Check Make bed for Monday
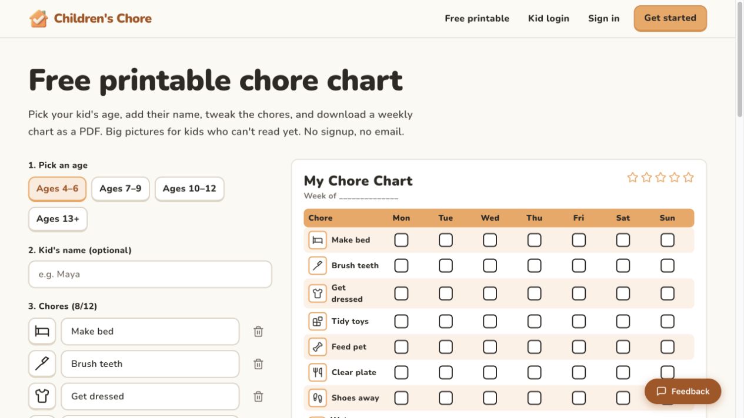This screenshot has height=418, width=744. coord(401,240)
